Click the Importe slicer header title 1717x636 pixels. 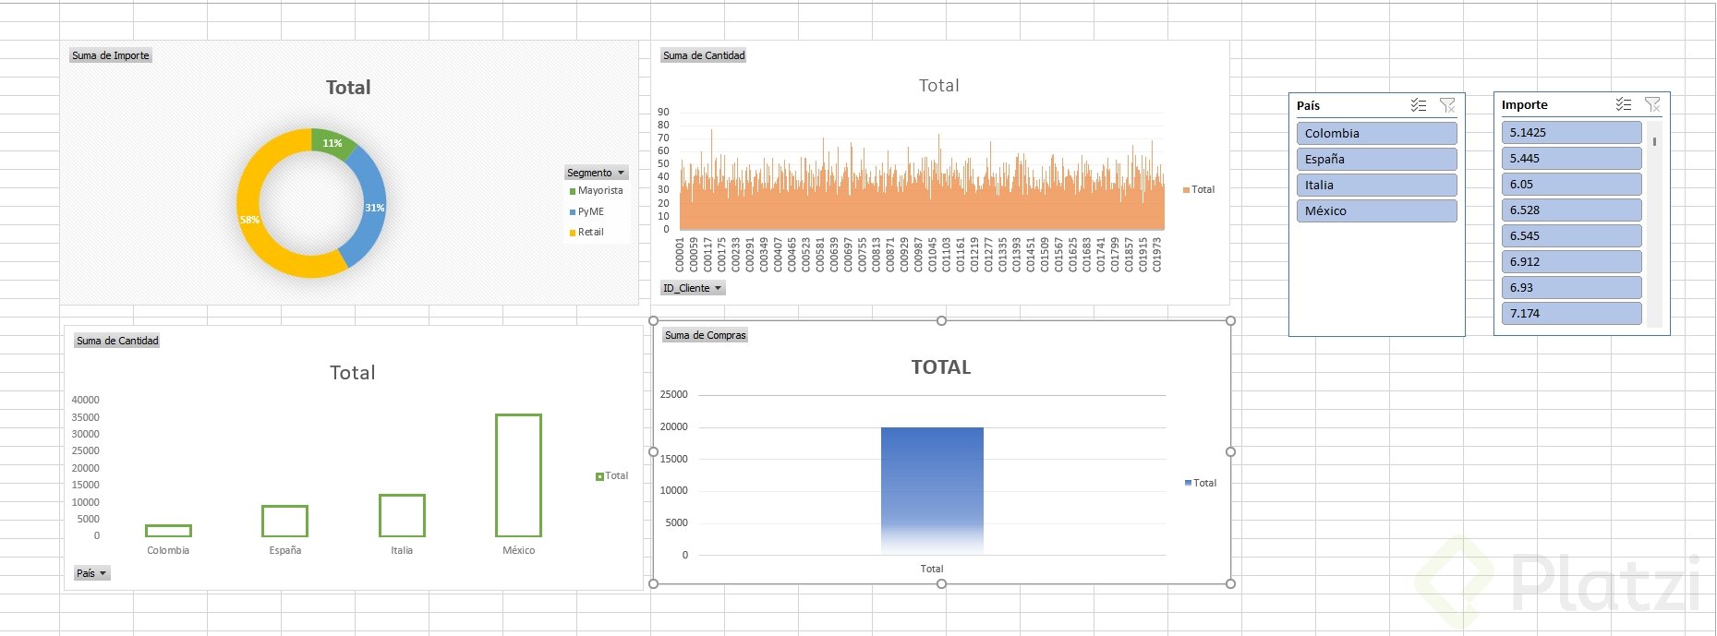pos(1524,104)
